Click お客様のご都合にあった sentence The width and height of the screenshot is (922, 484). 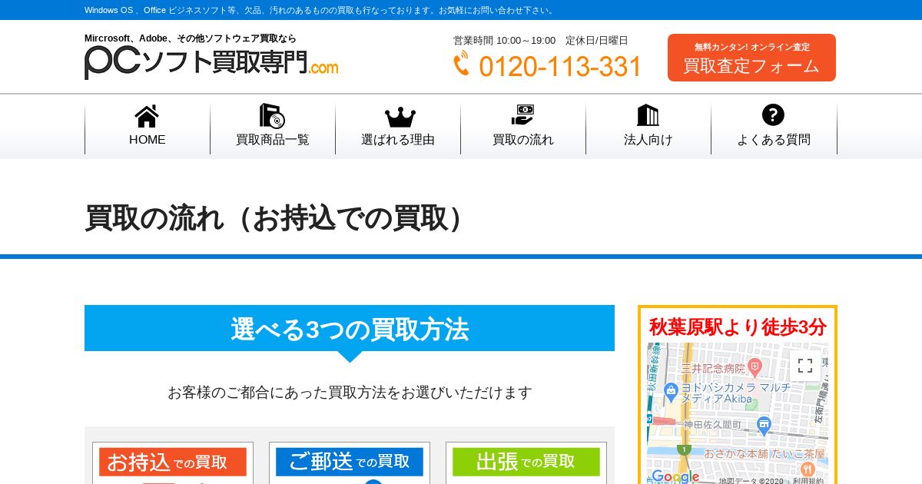click(x=350, y=393)
